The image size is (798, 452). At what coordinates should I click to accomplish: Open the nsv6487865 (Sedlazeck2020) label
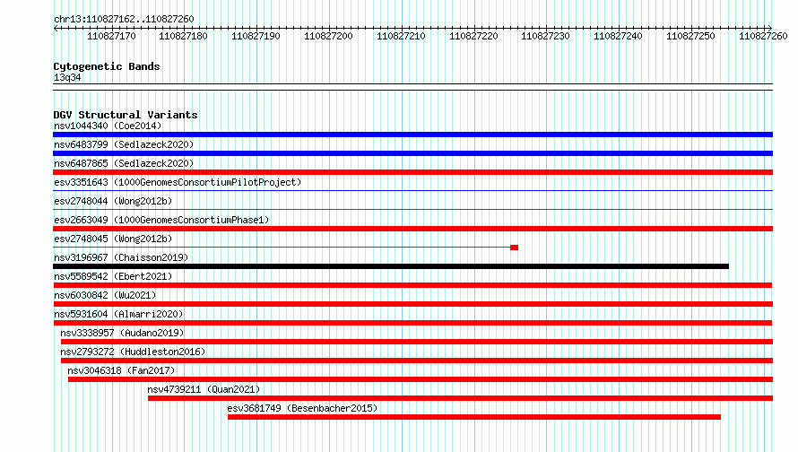pyautogui.click(x=124, y=163)
